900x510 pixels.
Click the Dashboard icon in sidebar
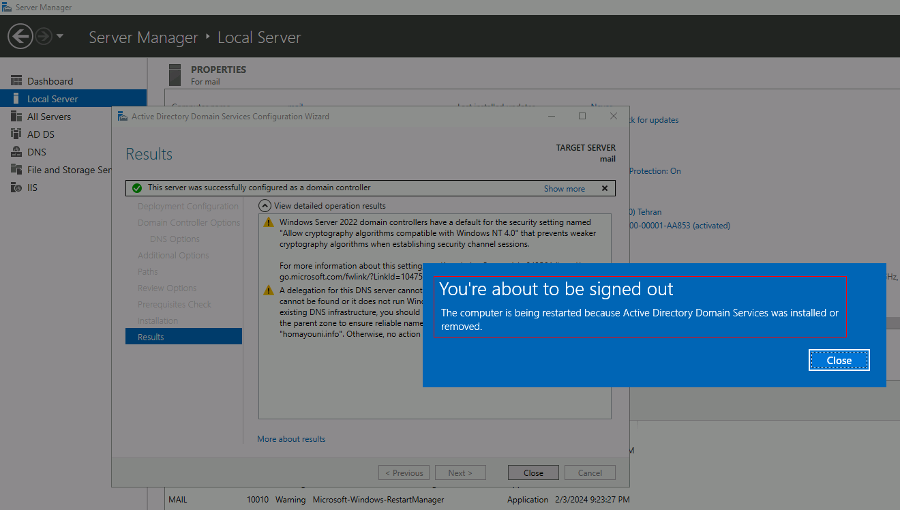[x=16, y=81]
